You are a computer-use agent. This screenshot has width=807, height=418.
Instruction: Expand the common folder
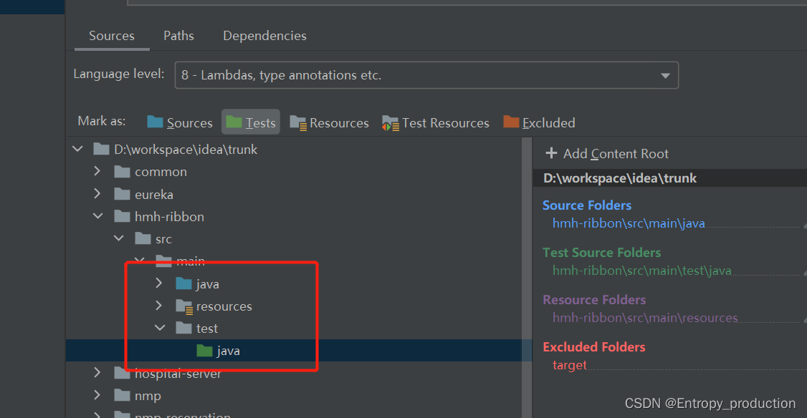click(x=97, y=172)
